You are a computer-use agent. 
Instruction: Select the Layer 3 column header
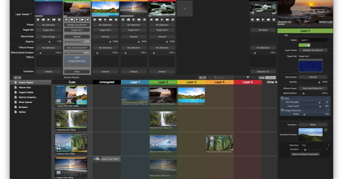click(192, 82)
